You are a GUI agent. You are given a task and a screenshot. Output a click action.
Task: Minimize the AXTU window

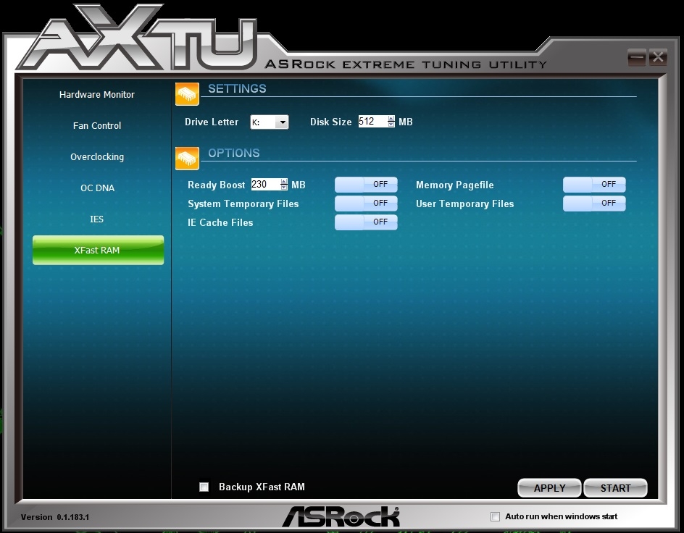click(x=637, y=57)
